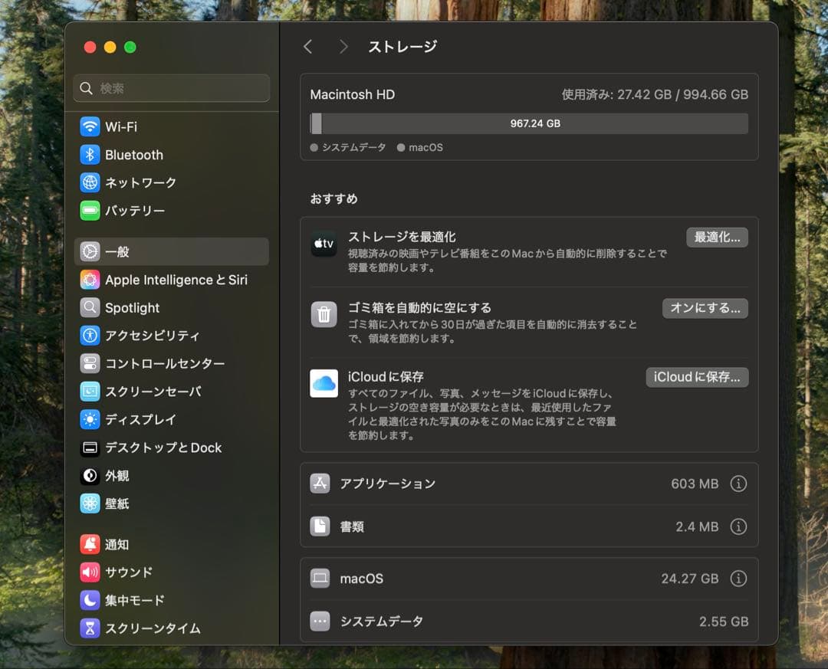
Task: Click the 最適化... button
Action: (717, 238)
